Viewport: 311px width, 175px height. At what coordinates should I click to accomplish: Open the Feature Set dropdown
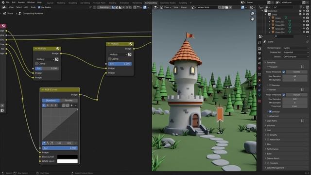296,52
